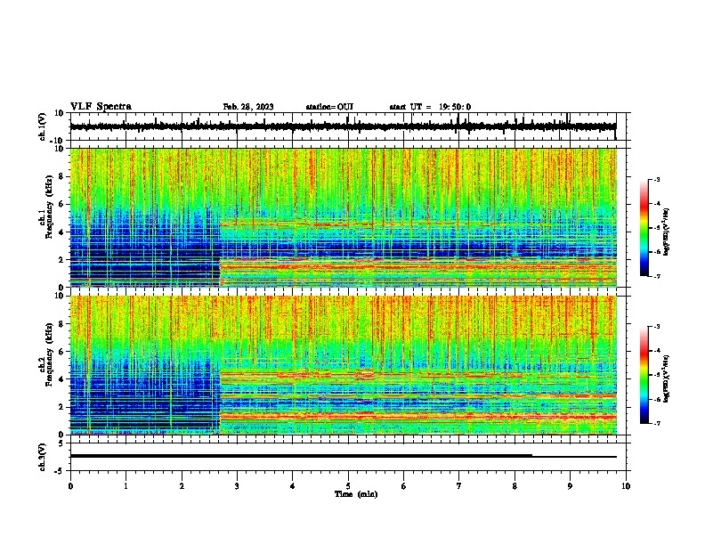This screenshot has height=545, width=705.
Task: Click the "-3" label on ch.1 colorbar
Action: (657, 179)
